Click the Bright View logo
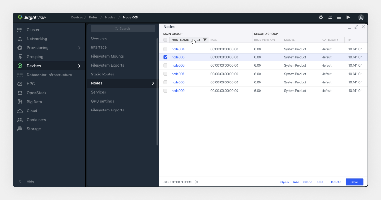Viewport: 381px width, 200px height. [x=32, y=18]
